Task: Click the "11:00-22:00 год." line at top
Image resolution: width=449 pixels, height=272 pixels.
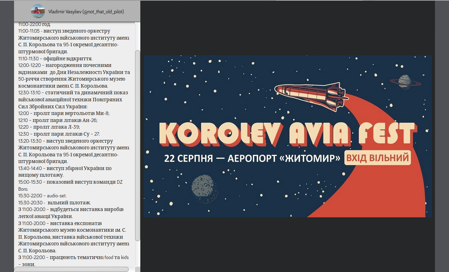Action: 34,25
